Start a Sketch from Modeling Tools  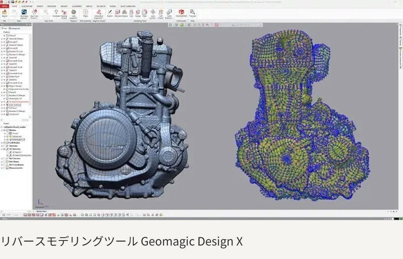pyautogui.click(x=110, y=13)
